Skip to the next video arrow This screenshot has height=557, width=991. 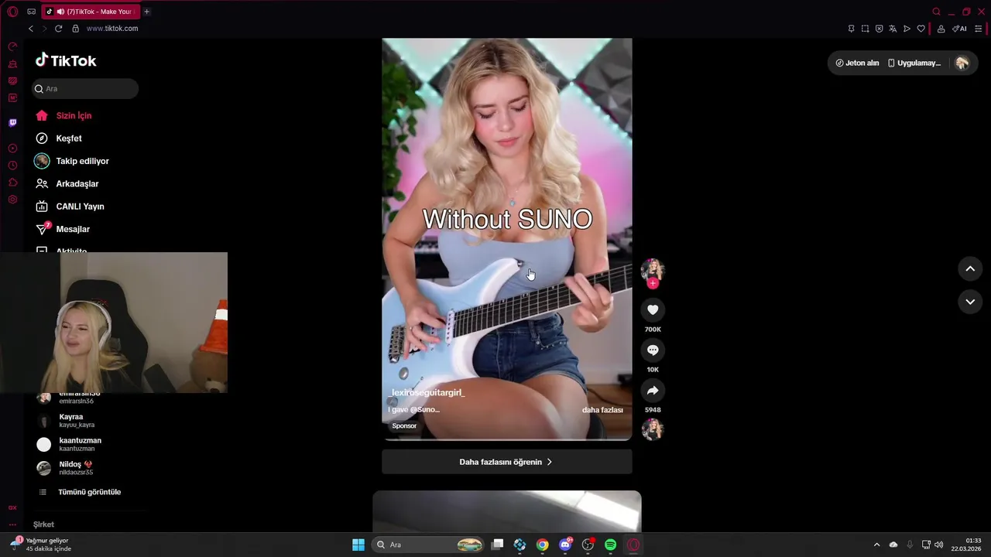[x=970, y=302]
